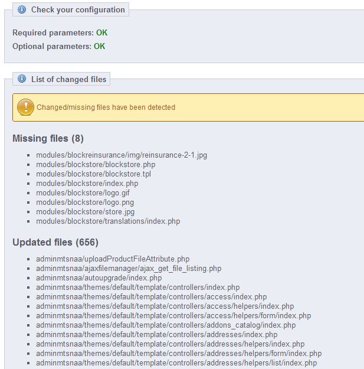Screen dimensions: 364x369
Task: Select the Check your configuration heading
Action: (x=78, y=9)
